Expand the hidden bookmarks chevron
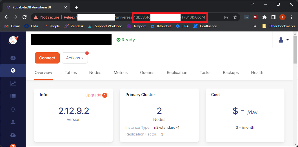Viewport: 298px width, 147px height. (x=255, y=26)
